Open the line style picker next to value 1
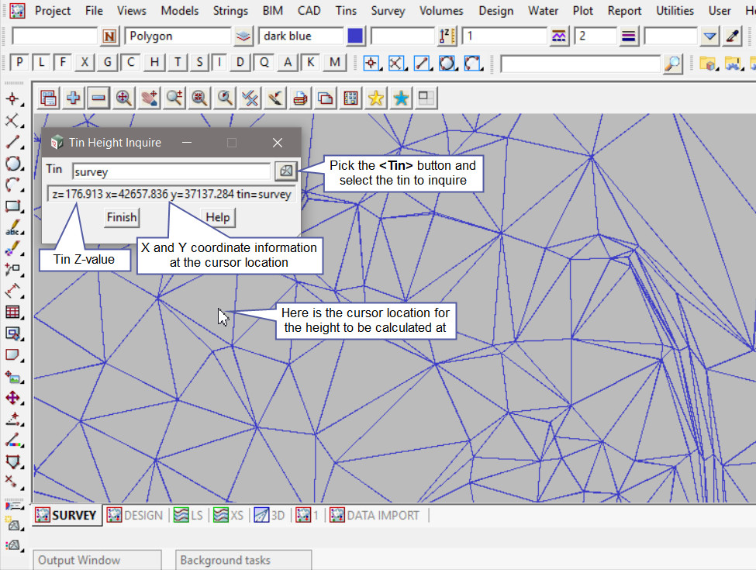Image resolution: width=756 pixels, height=570 pixels. [x=559, y=36]
